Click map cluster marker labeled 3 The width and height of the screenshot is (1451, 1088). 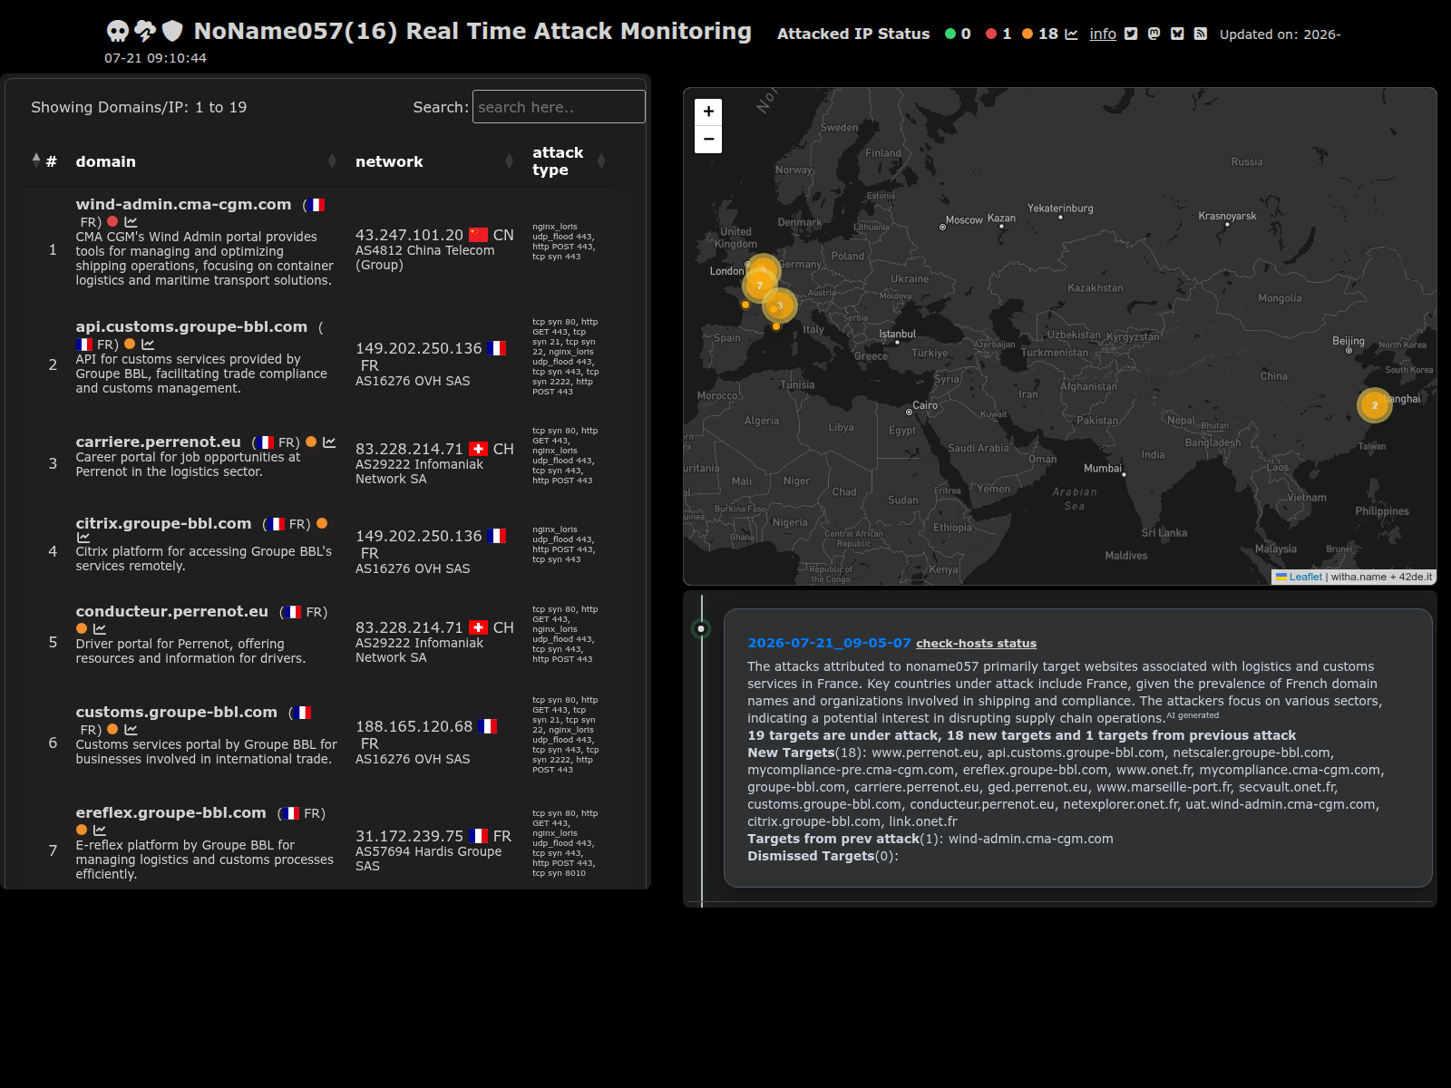click(780, 306)
